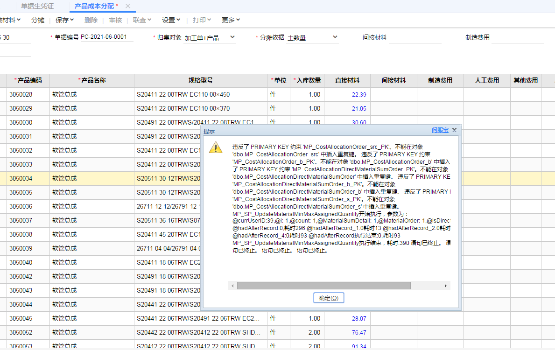Open the 问服宝 link in dialog
This screenshot has width=555, height=350.
click(x=440, y=130)
